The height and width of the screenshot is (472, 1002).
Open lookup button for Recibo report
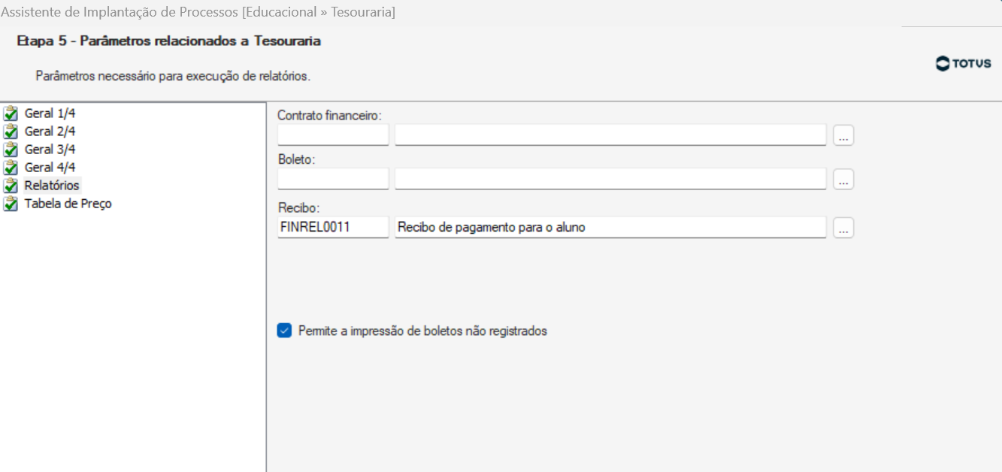pos(843,228)
